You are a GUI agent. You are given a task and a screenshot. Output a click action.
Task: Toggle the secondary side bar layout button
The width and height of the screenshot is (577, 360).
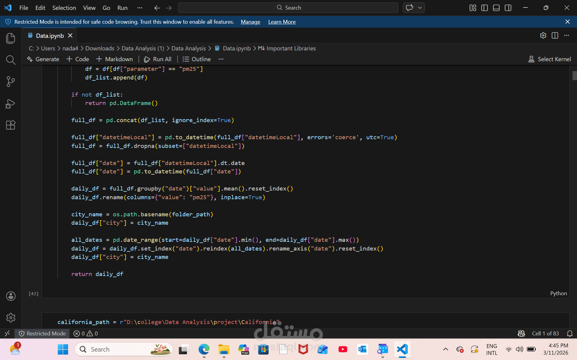[508, 8]
